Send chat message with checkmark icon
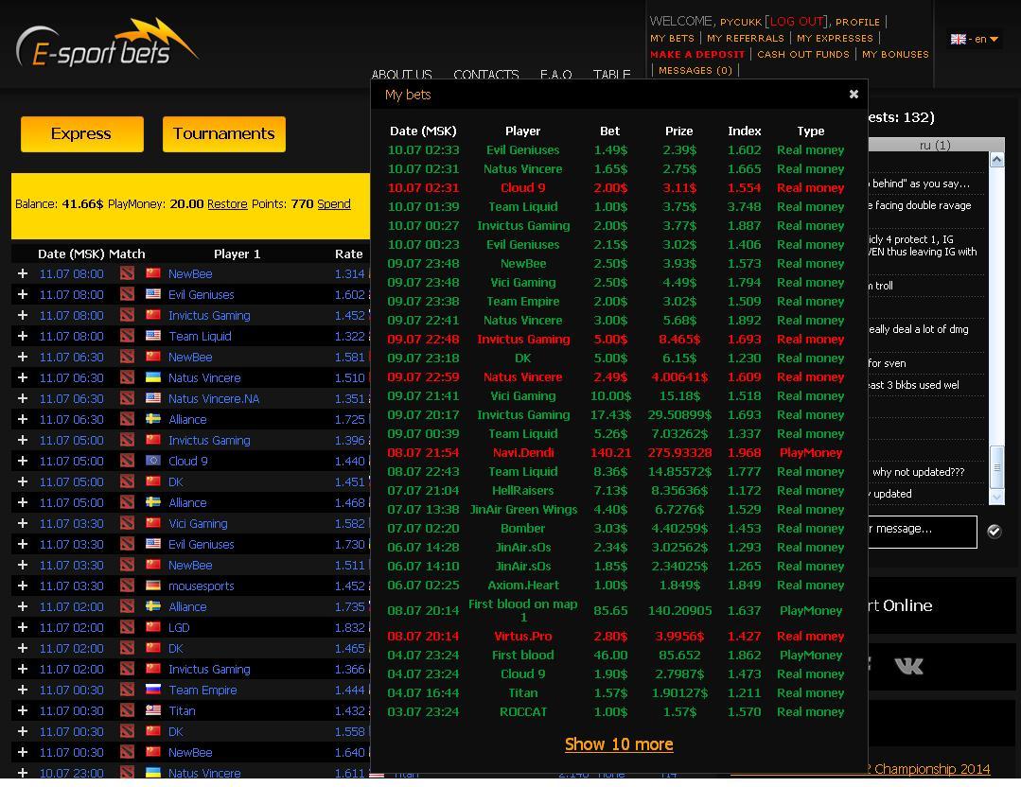 (x=994, y=532)
